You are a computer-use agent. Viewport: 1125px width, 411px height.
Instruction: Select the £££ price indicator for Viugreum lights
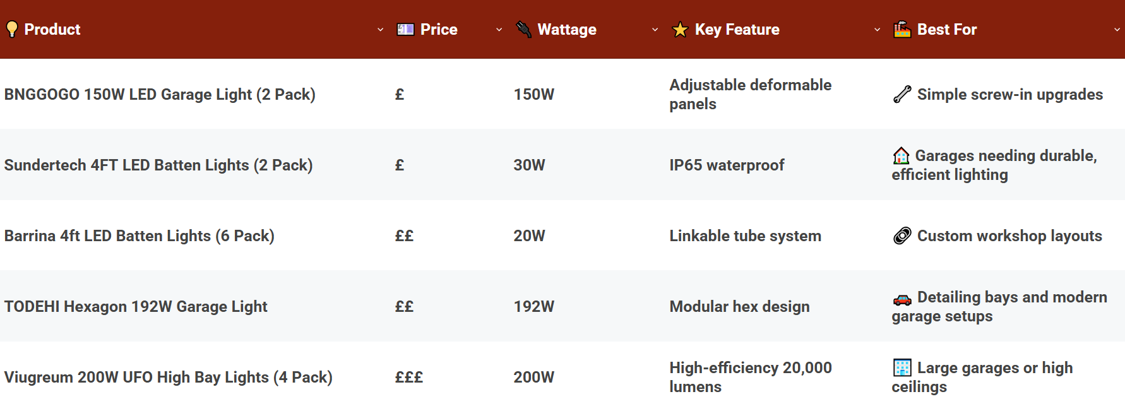click(408, 377)
